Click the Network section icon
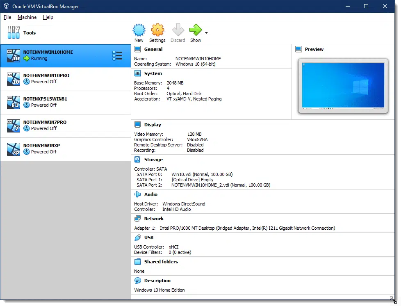The height and width of the screenshot is (306, 401). (x=138, y=219)
